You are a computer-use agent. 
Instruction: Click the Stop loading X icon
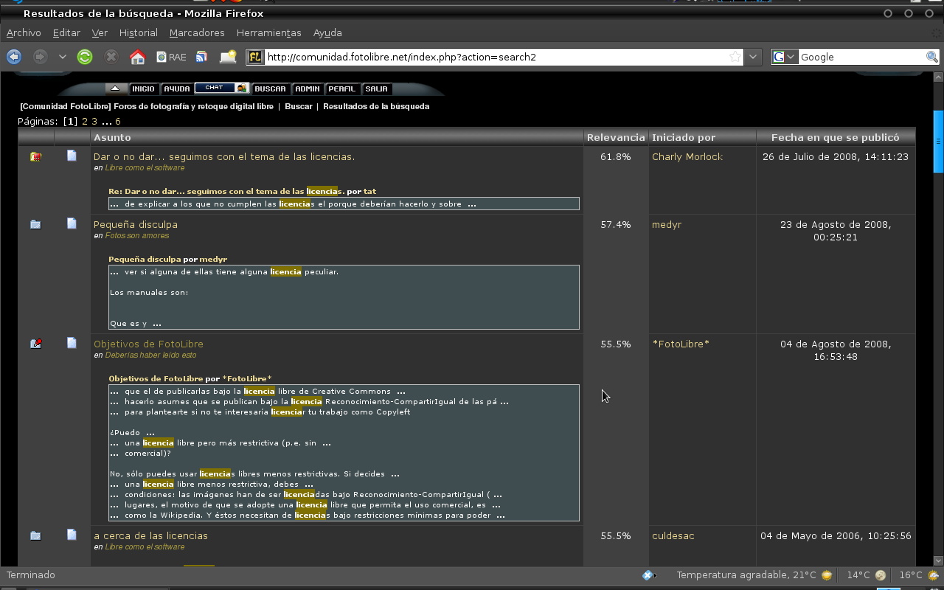point(111,57)
